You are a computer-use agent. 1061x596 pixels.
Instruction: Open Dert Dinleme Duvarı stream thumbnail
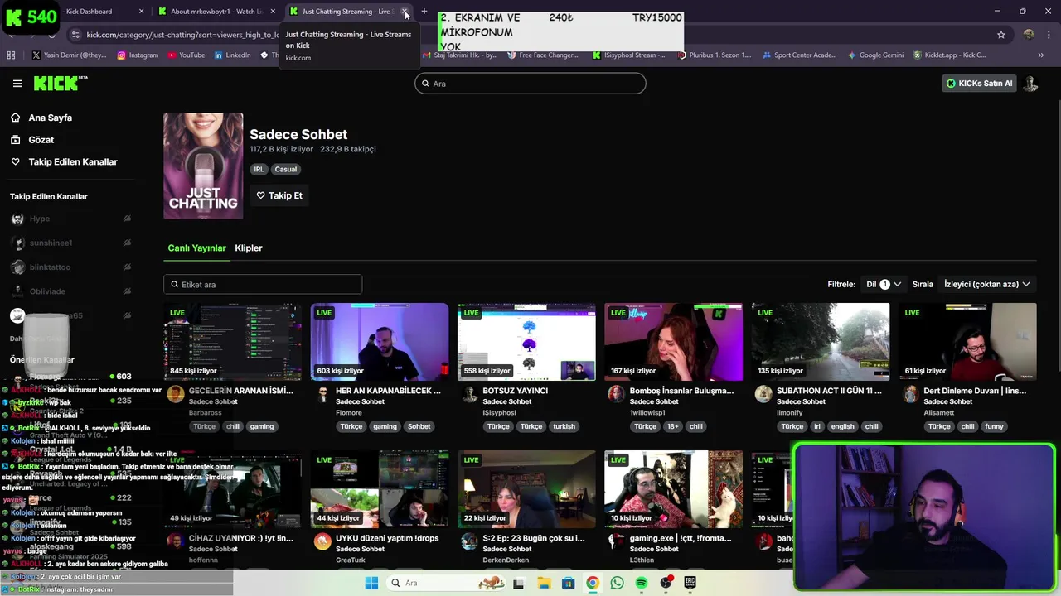click(967, 342)
